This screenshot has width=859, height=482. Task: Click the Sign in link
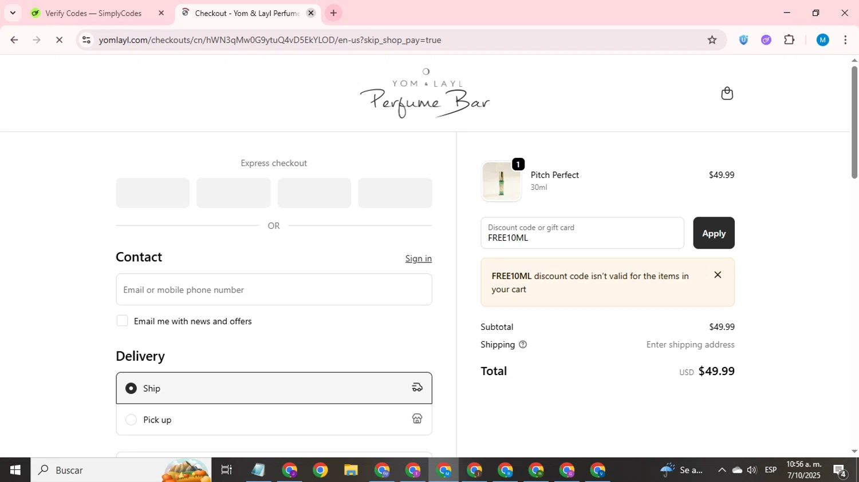point(419,258)
